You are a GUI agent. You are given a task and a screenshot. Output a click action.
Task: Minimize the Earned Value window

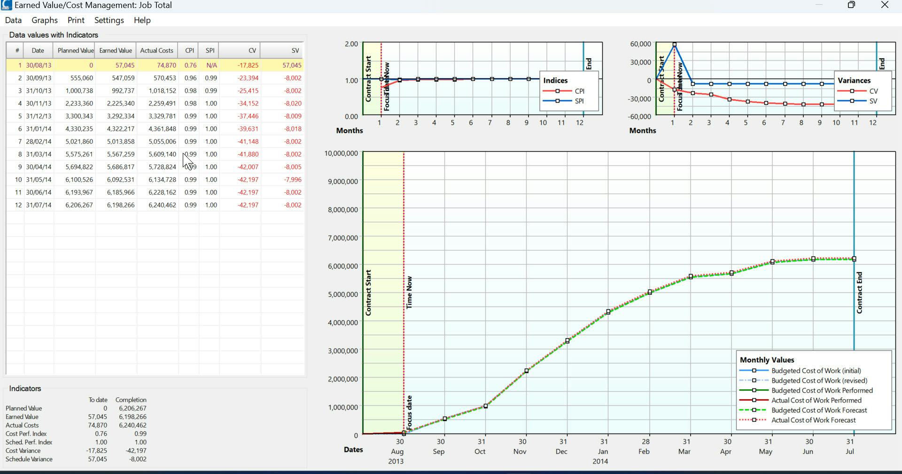pyautogui.click(x=819, y=5)
